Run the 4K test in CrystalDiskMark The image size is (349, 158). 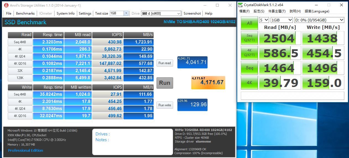(249, 83)
